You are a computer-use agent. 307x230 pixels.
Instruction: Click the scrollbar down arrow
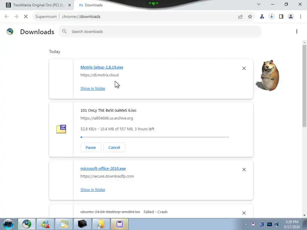tap(304, 215)
